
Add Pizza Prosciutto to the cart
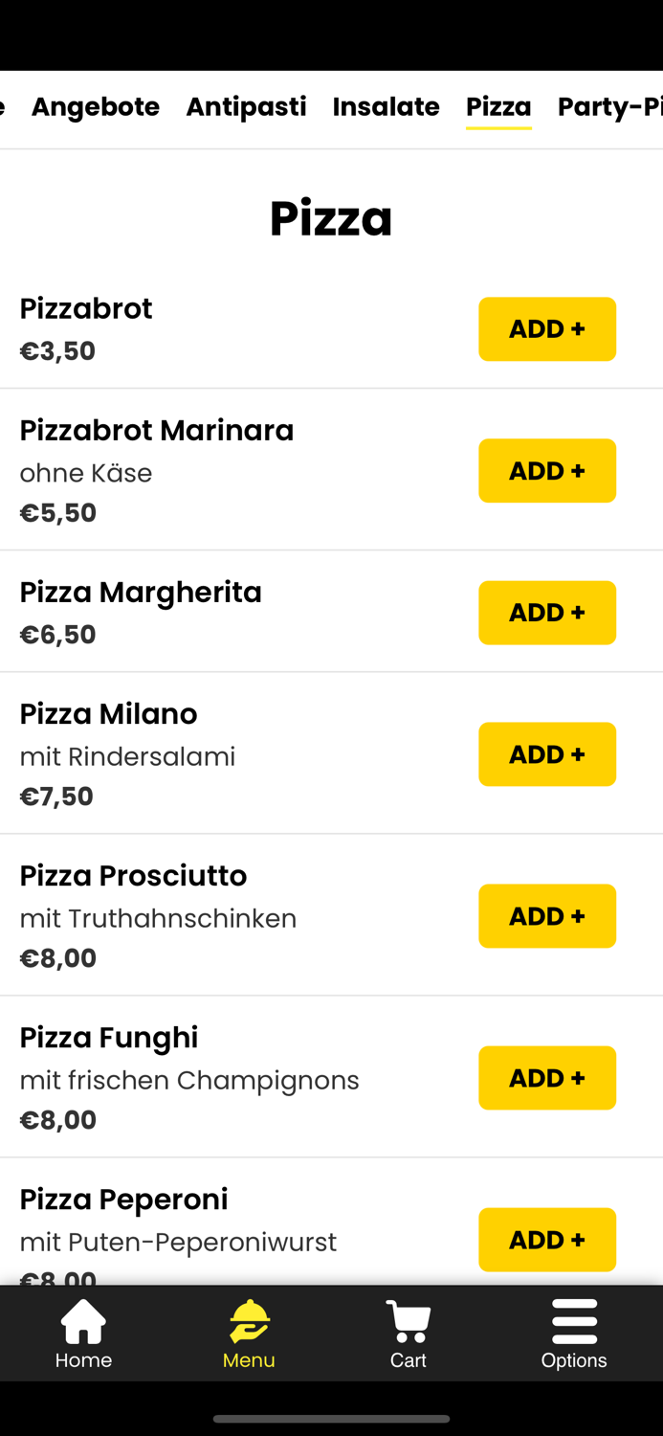click(546, 915)
